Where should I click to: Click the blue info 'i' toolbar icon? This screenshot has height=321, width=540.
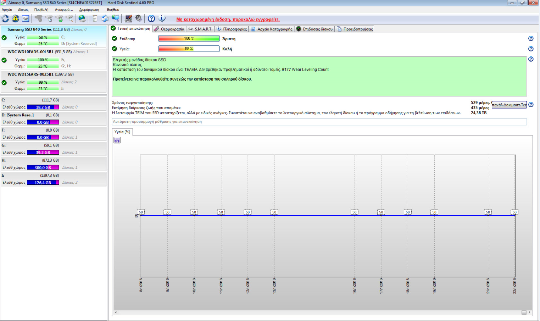(162, 18)
